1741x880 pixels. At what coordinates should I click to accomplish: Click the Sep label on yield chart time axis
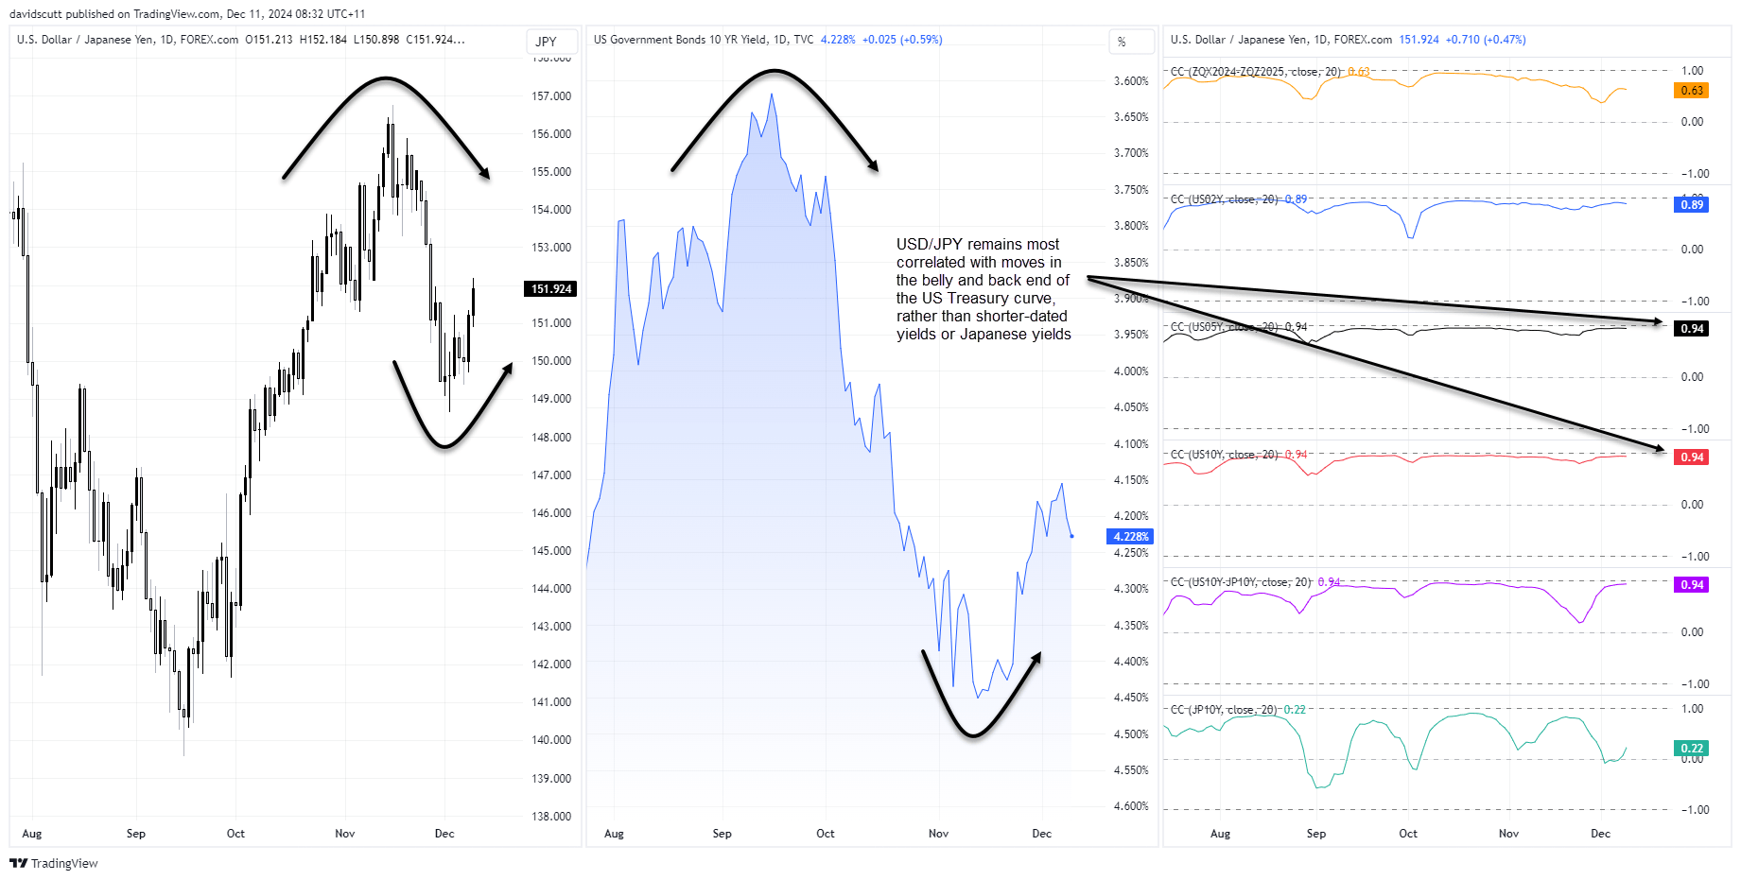(x=723, y=834)
